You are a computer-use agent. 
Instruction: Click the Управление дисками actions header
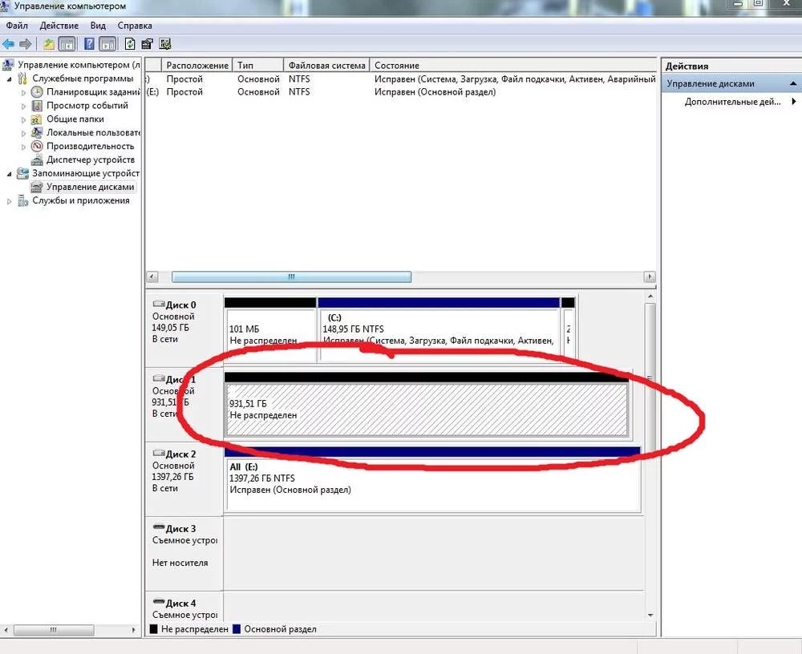731,83
